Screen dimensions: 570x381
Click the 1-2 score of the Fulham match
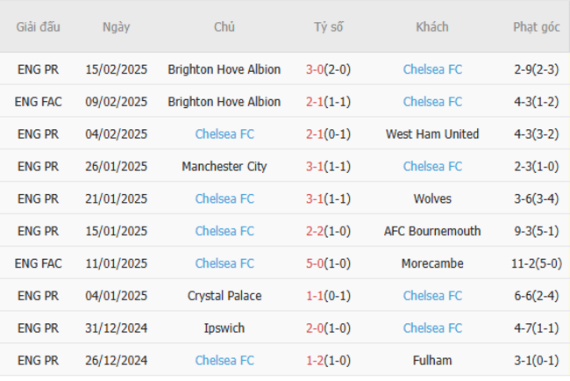315,361
